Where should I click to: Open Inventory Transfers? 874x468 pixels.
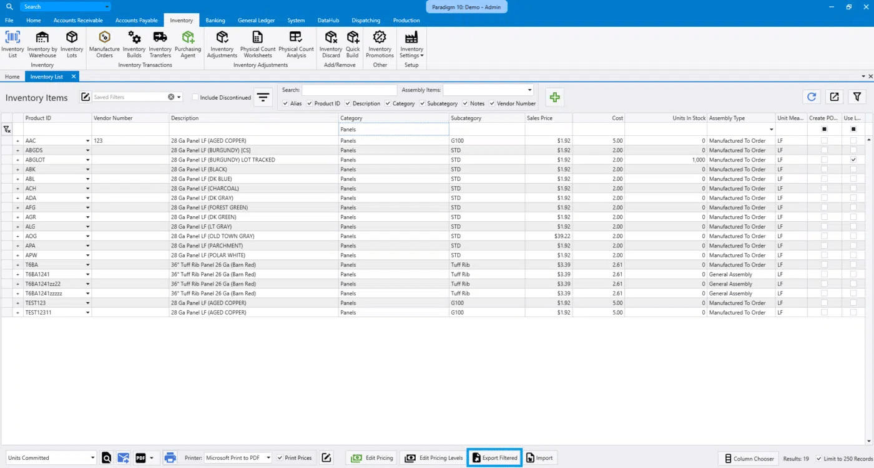pyautogui.click(x=160, y=44)
